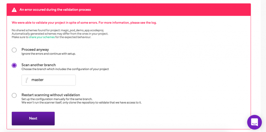266x132 pixels.
Task: Click the Ignore the errors description text
Action: coord(48,54)
